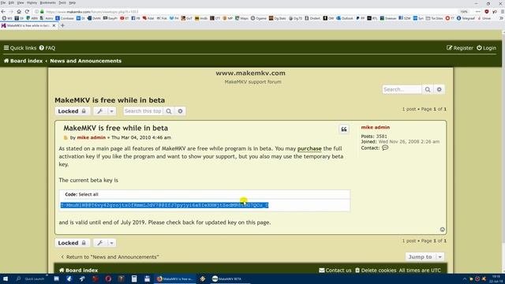The width and height of the screenshot is (505, 284).
Task: Open the FB bookmark
Action: (136, 18)
